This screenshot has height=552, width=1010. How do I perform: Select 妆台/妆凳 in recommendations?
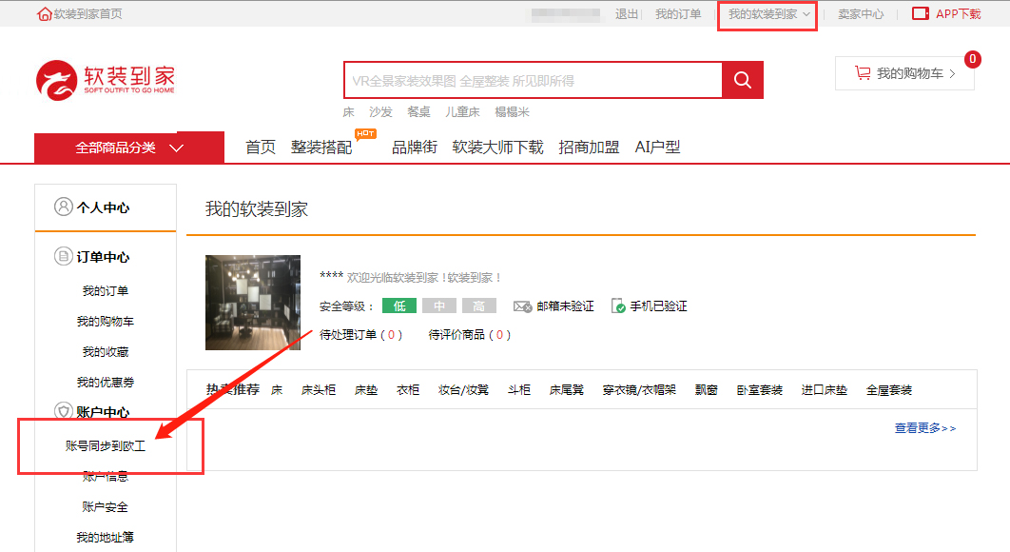tap(463, 390)
